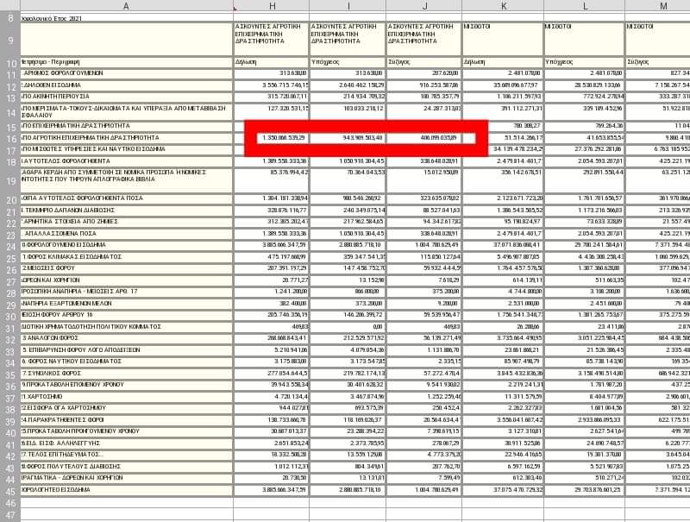Select column L header
This screenshot has width=690, height=522.
(585, 6)
